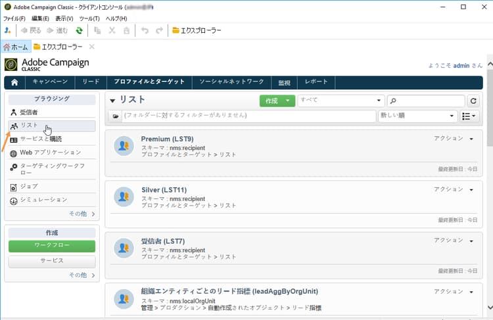The width and height of the screenshot is (493, 320).
Task: Click the cut (X) icon in the toolbar
Action: (112, 30)
